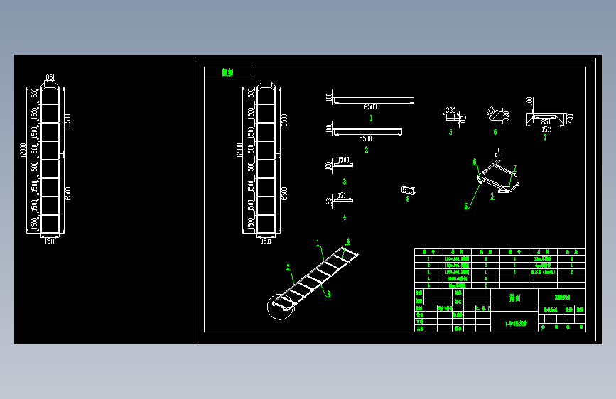The height and width of the screenshot is (399, 616).
Task: Click the 6500 dimension right of the left unframed ladder
Action: pos(68,193)
